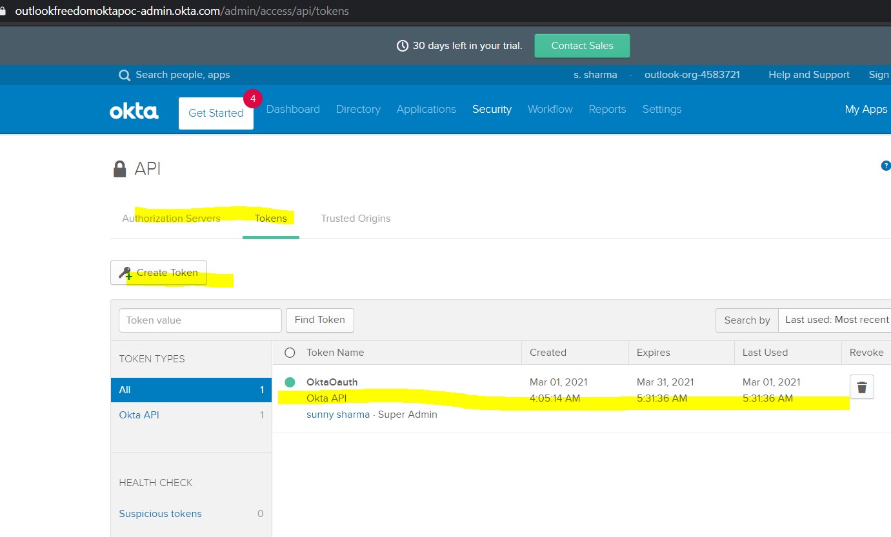Click the browser address bar URL
The image size is (891, 537).
182,11
